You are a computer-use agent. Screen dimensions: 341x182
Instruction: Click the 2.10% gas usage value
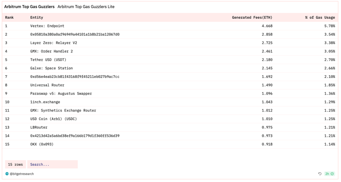[330, 77]
